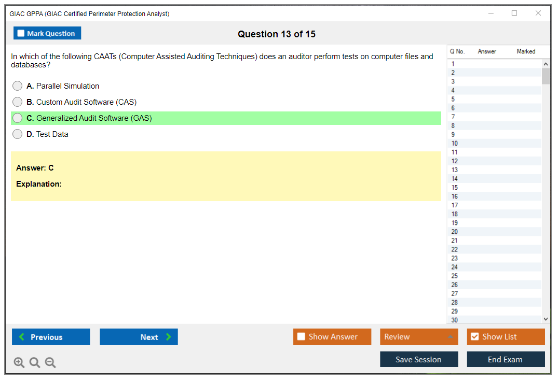The width and height of the screenshot is (558, 381).
Task: Click the Next button
Action: (139, 336)
